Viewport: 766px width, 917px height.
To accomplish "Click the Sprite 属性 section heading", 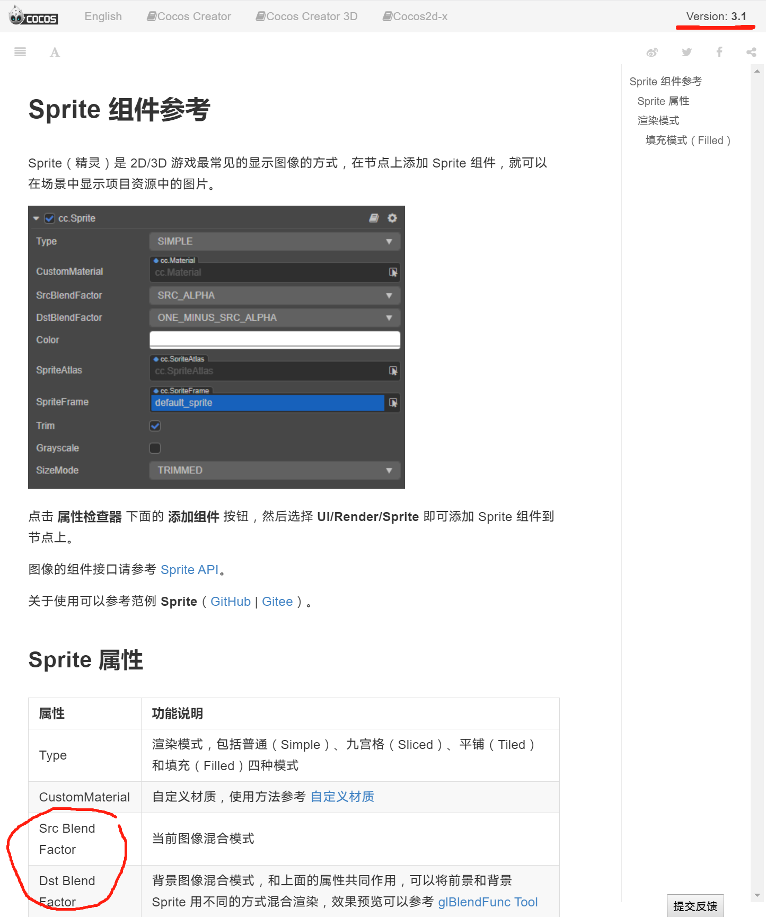I will click(86, 660).
